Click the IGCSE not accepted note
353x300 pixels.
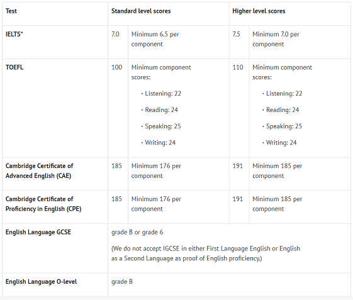point(206,253)
